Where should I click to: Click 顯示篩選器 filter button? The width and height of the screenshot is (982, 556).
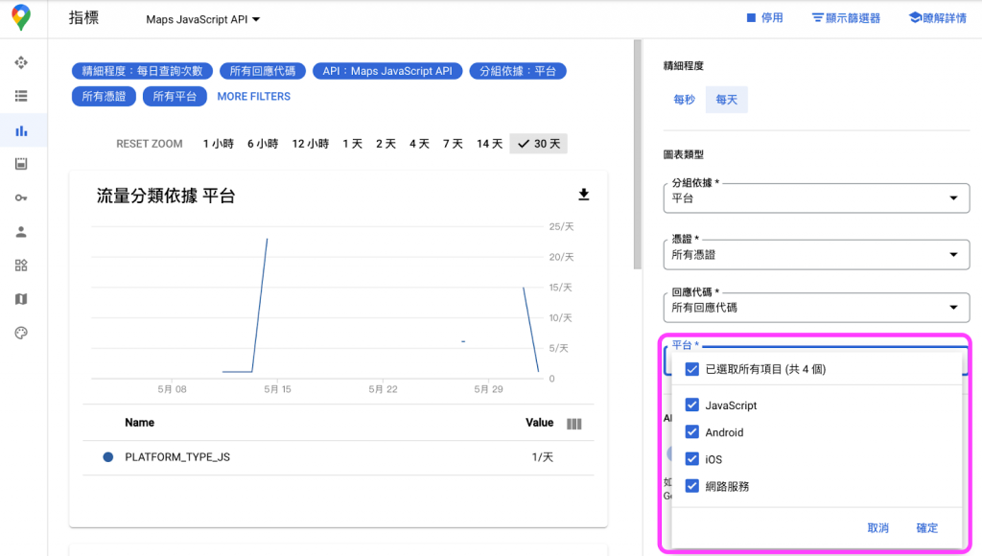(846, 18)
